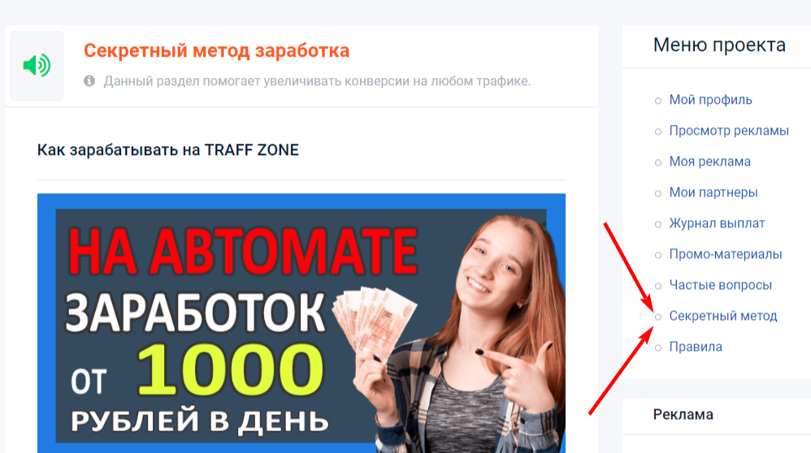Open Частые вопросы page

pos(721,285)
